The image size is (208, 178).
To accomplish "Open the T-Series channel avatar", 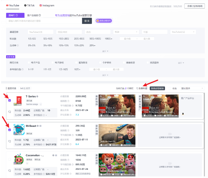I will (19, 101).
